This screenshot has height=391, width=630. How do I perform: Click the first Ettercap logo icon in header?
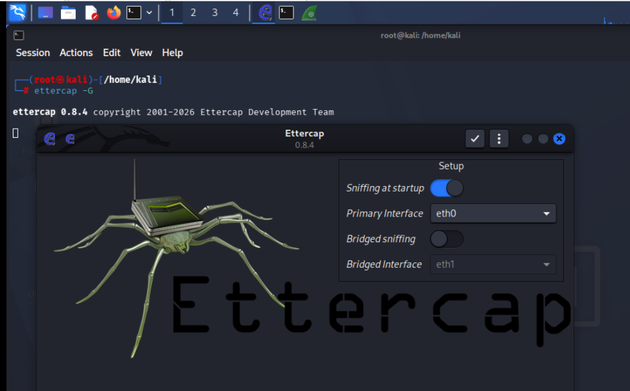click(49, 138)
